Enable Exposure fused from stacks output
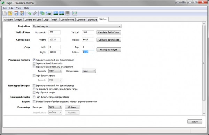The height and width of the screenshot is (135, 209). pos(34,63)
